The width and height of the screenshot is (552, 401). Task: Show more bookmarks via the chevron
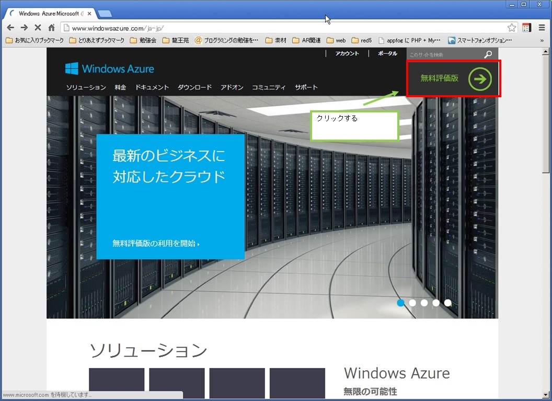coord(542,40)
